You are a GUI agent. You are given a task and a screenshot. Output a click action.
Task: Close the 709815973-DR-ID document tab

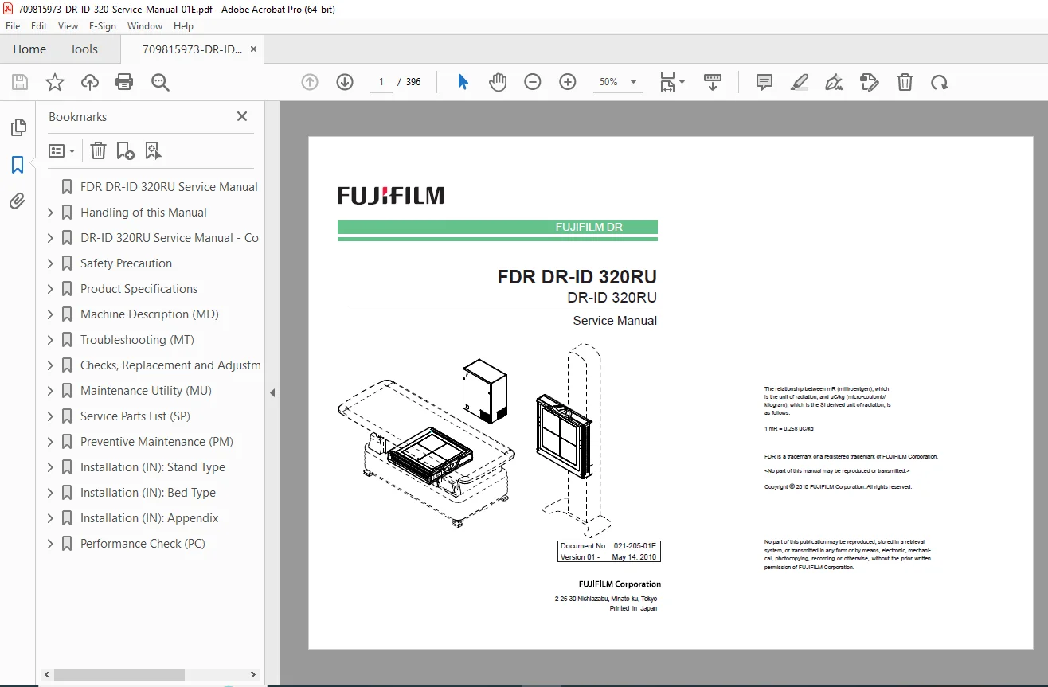tap(253, 49)
